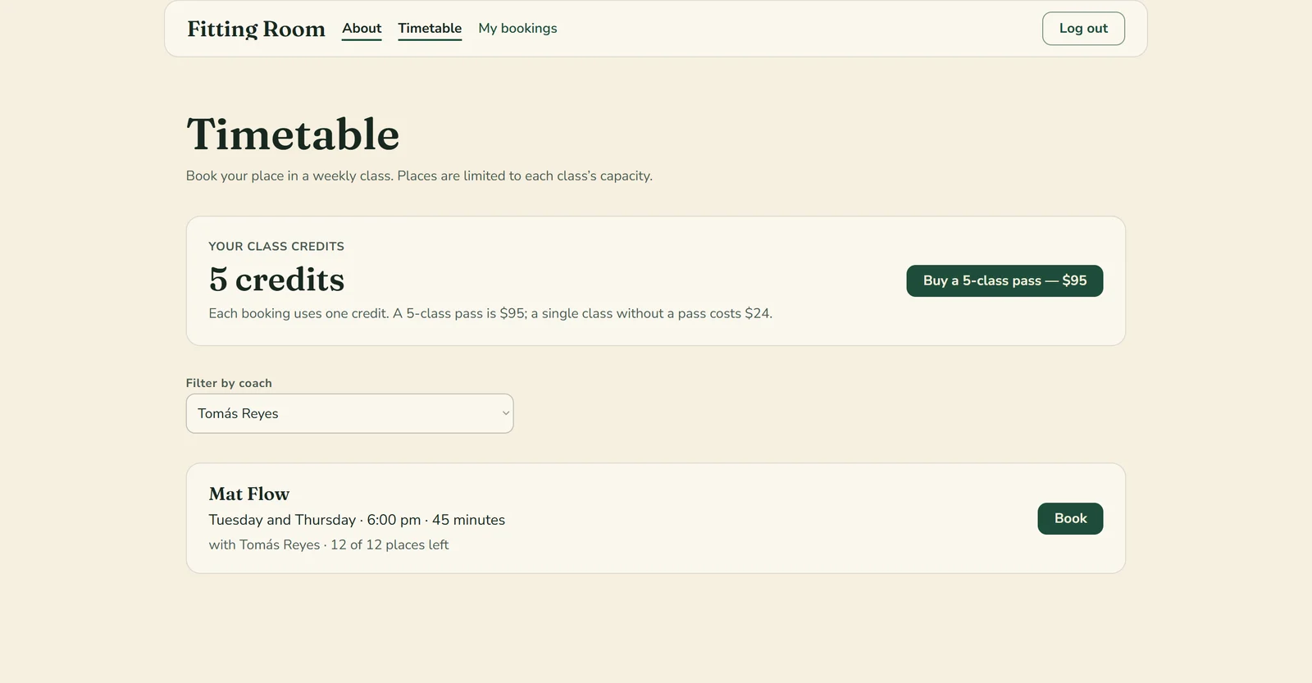Select the Timetable page heading
The height and width of the screenshot is (683, 1312).
click(x=293, y=134)
